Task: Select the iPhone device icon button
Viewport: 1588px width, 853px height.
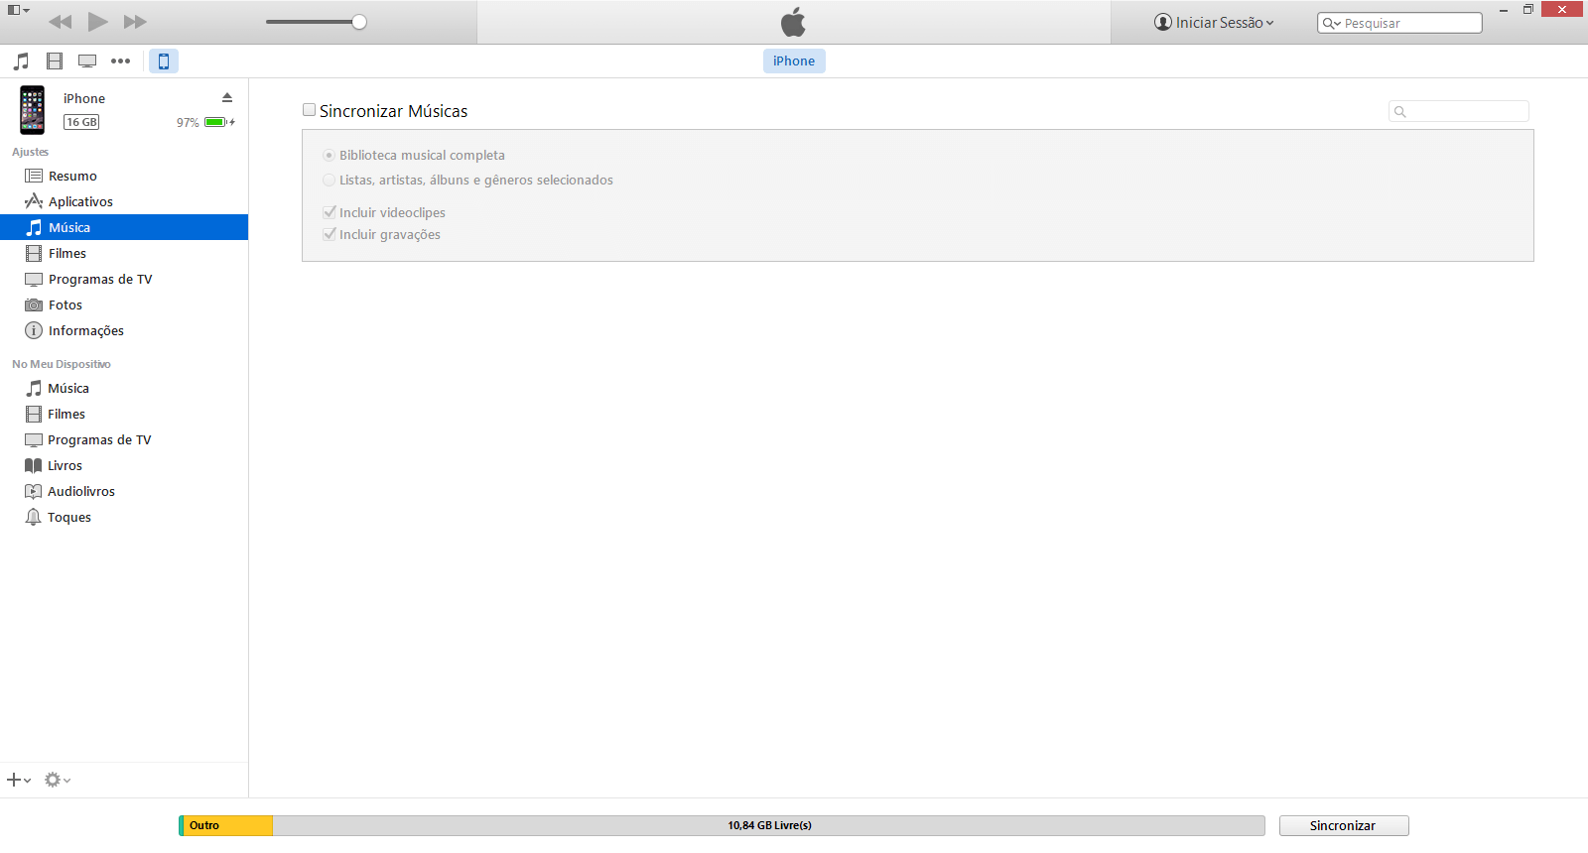Action: pos(164,61)
